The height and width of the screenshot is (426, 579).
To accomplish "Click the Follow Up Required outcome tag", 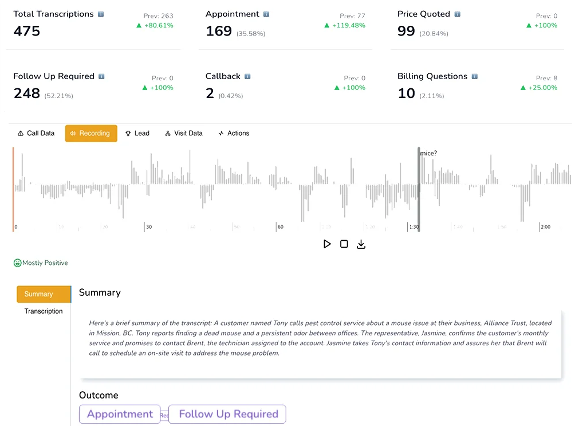I will (x=228, y=414).
